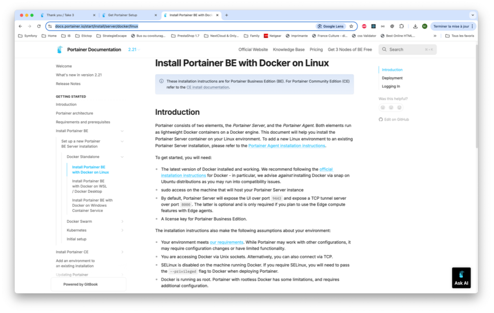This screenshot has width=494, height=313.
Task: Follow our requirements link
Action: (x=227, y=242)
